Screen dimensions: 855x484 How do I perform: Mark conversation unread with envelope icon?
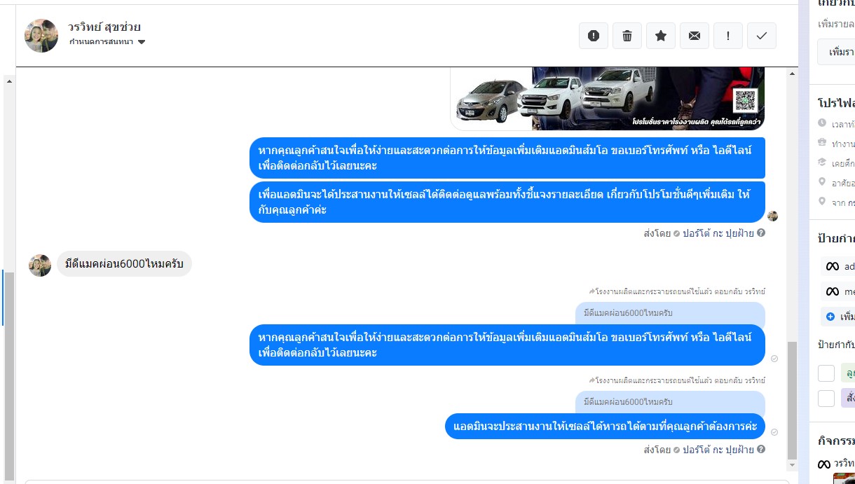[695, 36]
